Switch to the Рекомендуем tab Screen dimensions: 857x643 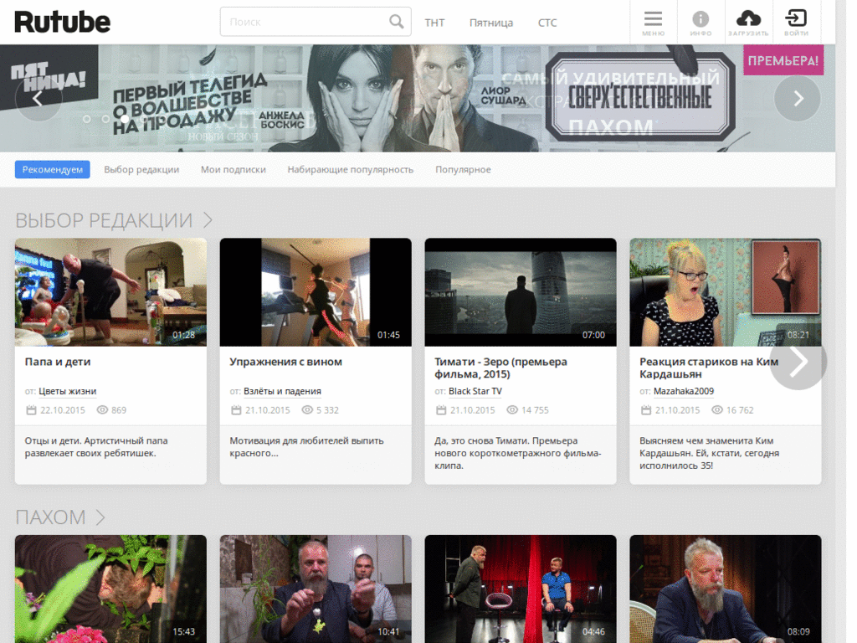[52, 169]
